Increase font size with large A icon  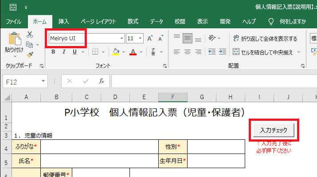point(150,38)
